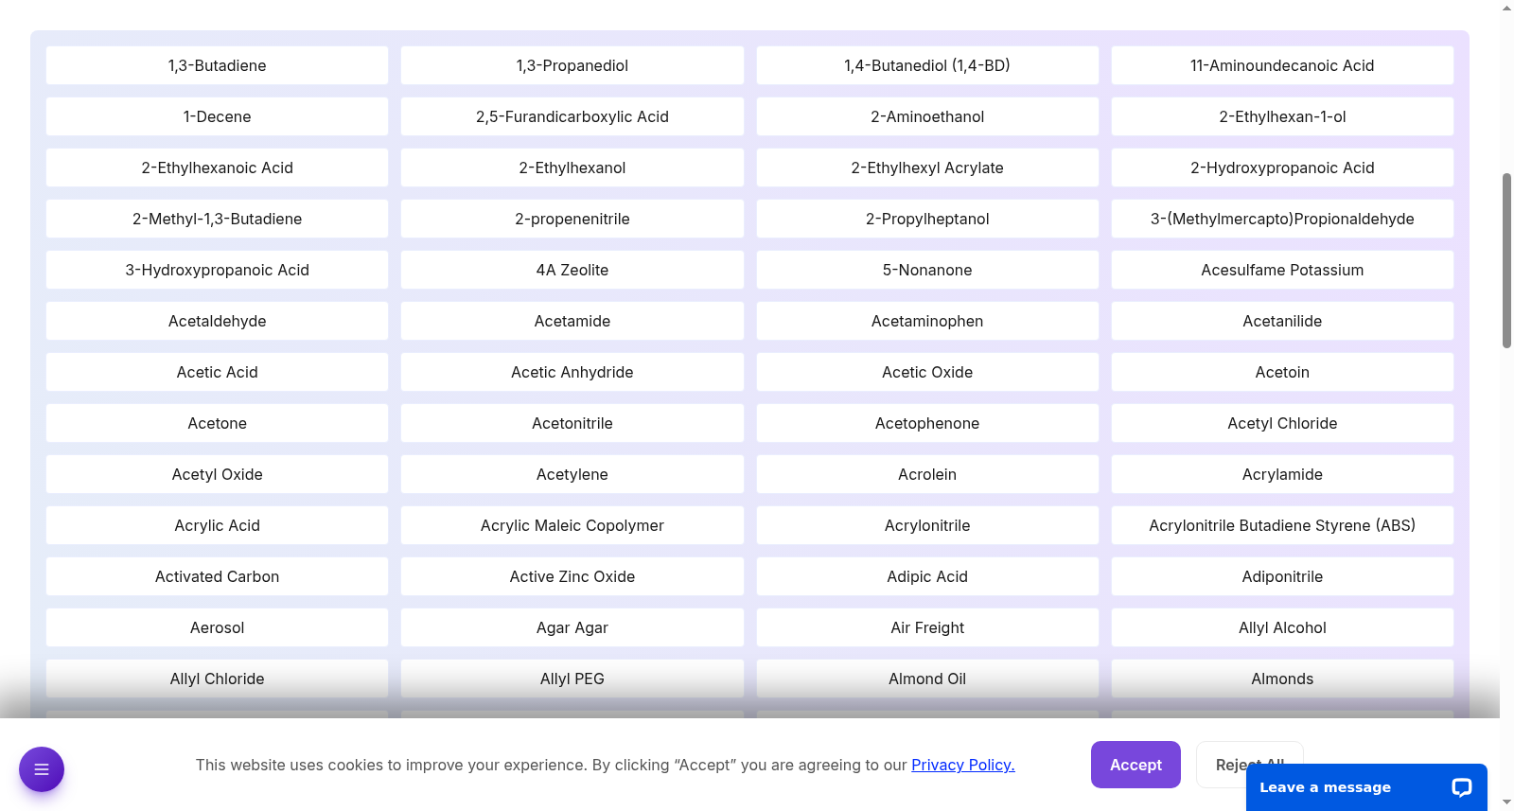
Task: Open the Acetaminophen entry
Action: click(927, 321)
